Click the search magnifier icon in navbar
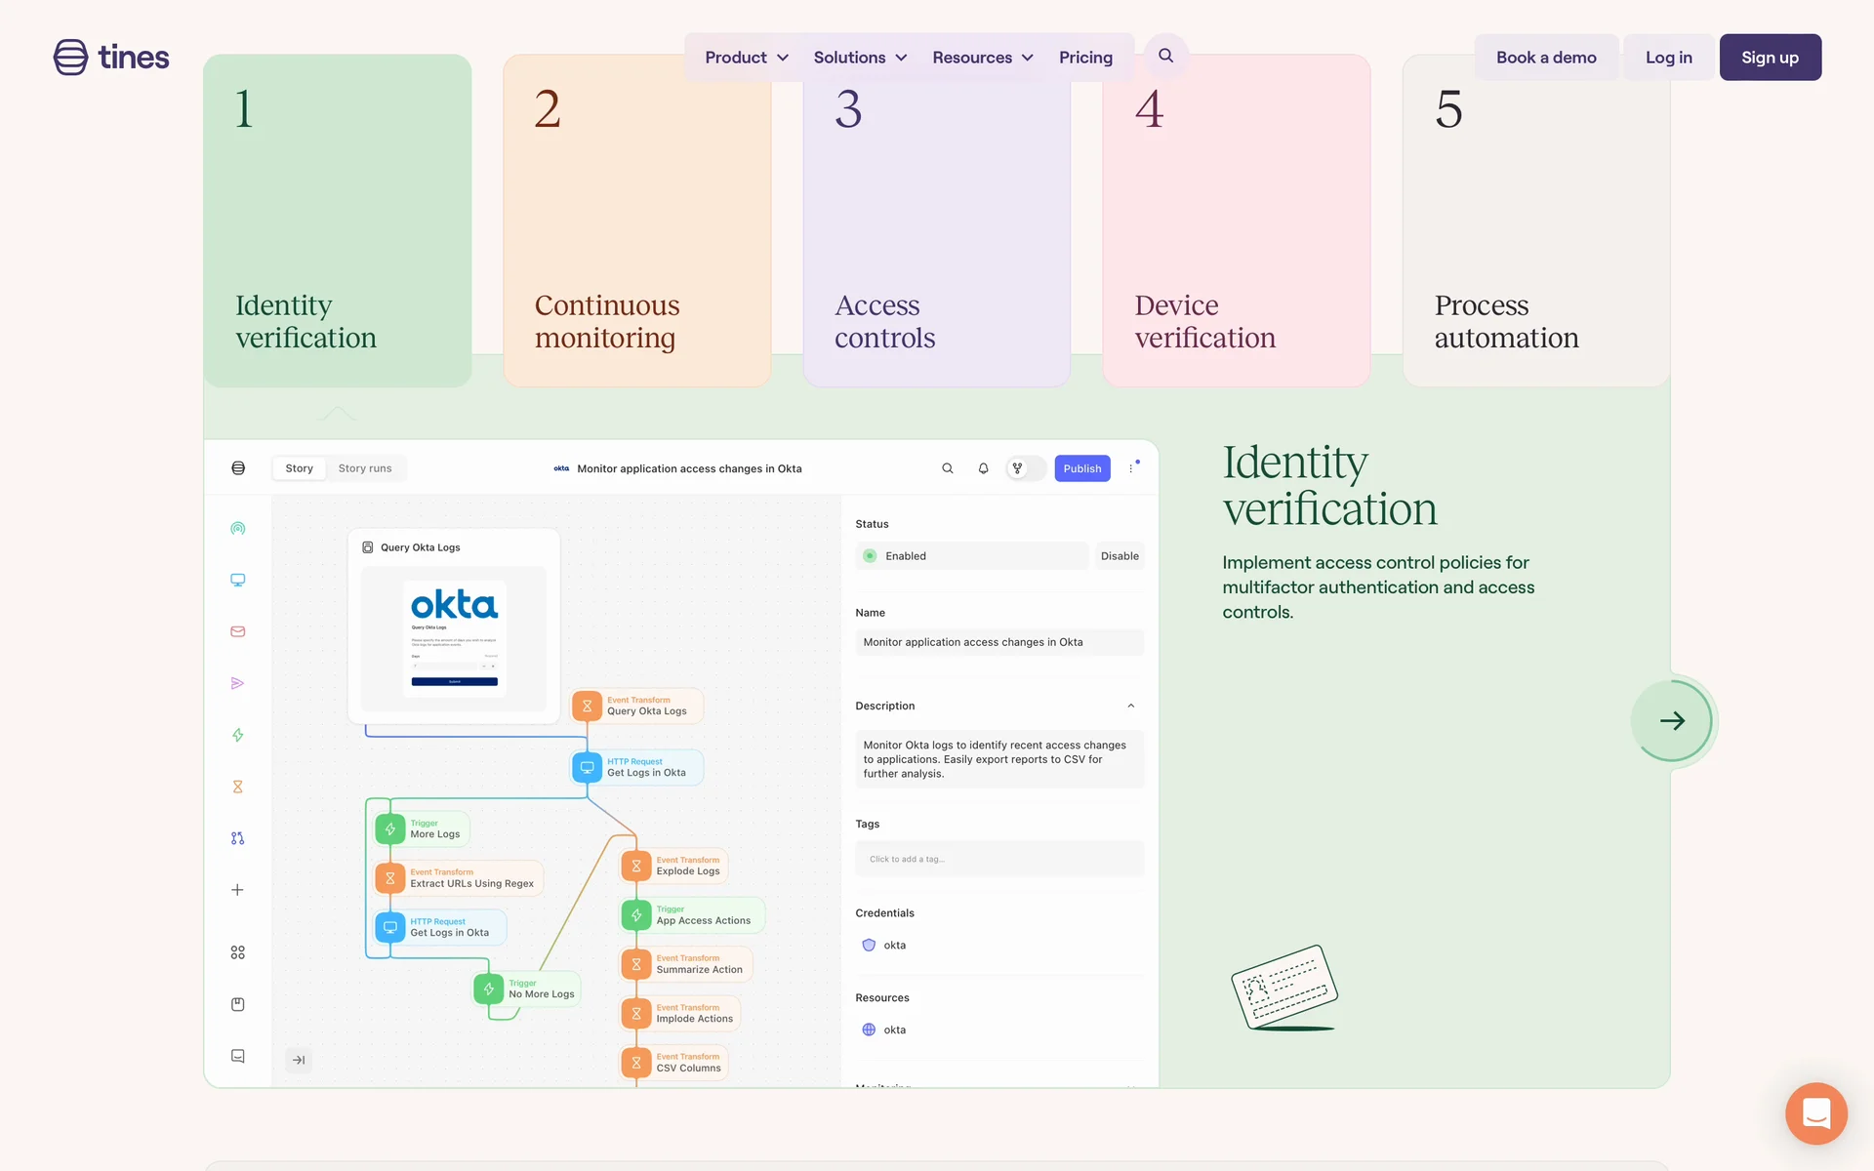The height and width of the screenshot is (1171, 1874). (x=1165, y=56)
